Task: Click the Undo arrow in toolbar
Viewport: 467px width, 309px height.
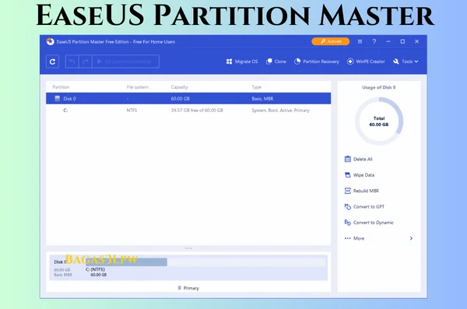Action: click(72, 61)
